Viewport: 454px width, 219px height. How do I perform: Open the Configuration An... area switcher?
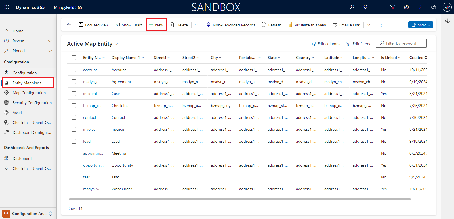[x=28, y=214]
